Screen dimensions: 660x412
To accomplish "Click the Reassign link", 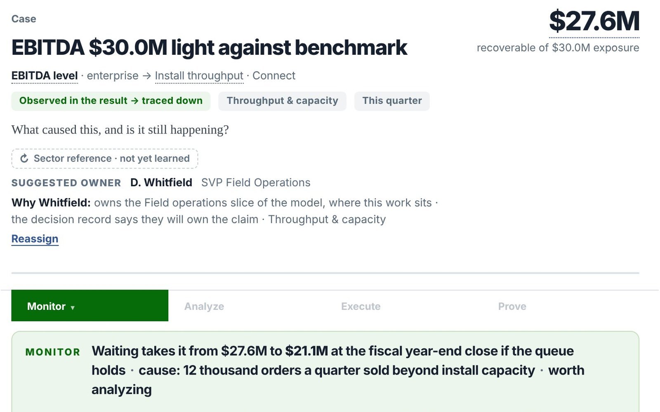I will [35, 239].
